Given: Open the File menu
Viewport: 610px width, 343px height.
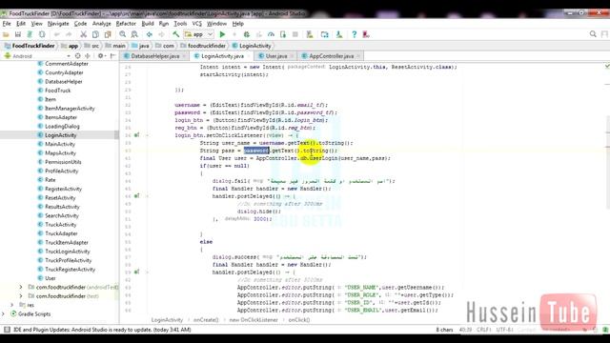Looking at the screenshot, I should (7, 24).
